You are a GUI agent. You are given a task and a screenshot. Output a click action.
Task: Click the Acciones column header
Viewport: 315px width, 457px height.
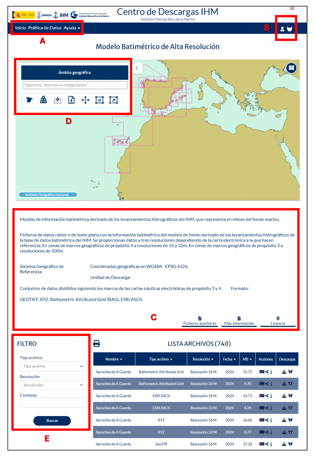(x=266, y=359)
